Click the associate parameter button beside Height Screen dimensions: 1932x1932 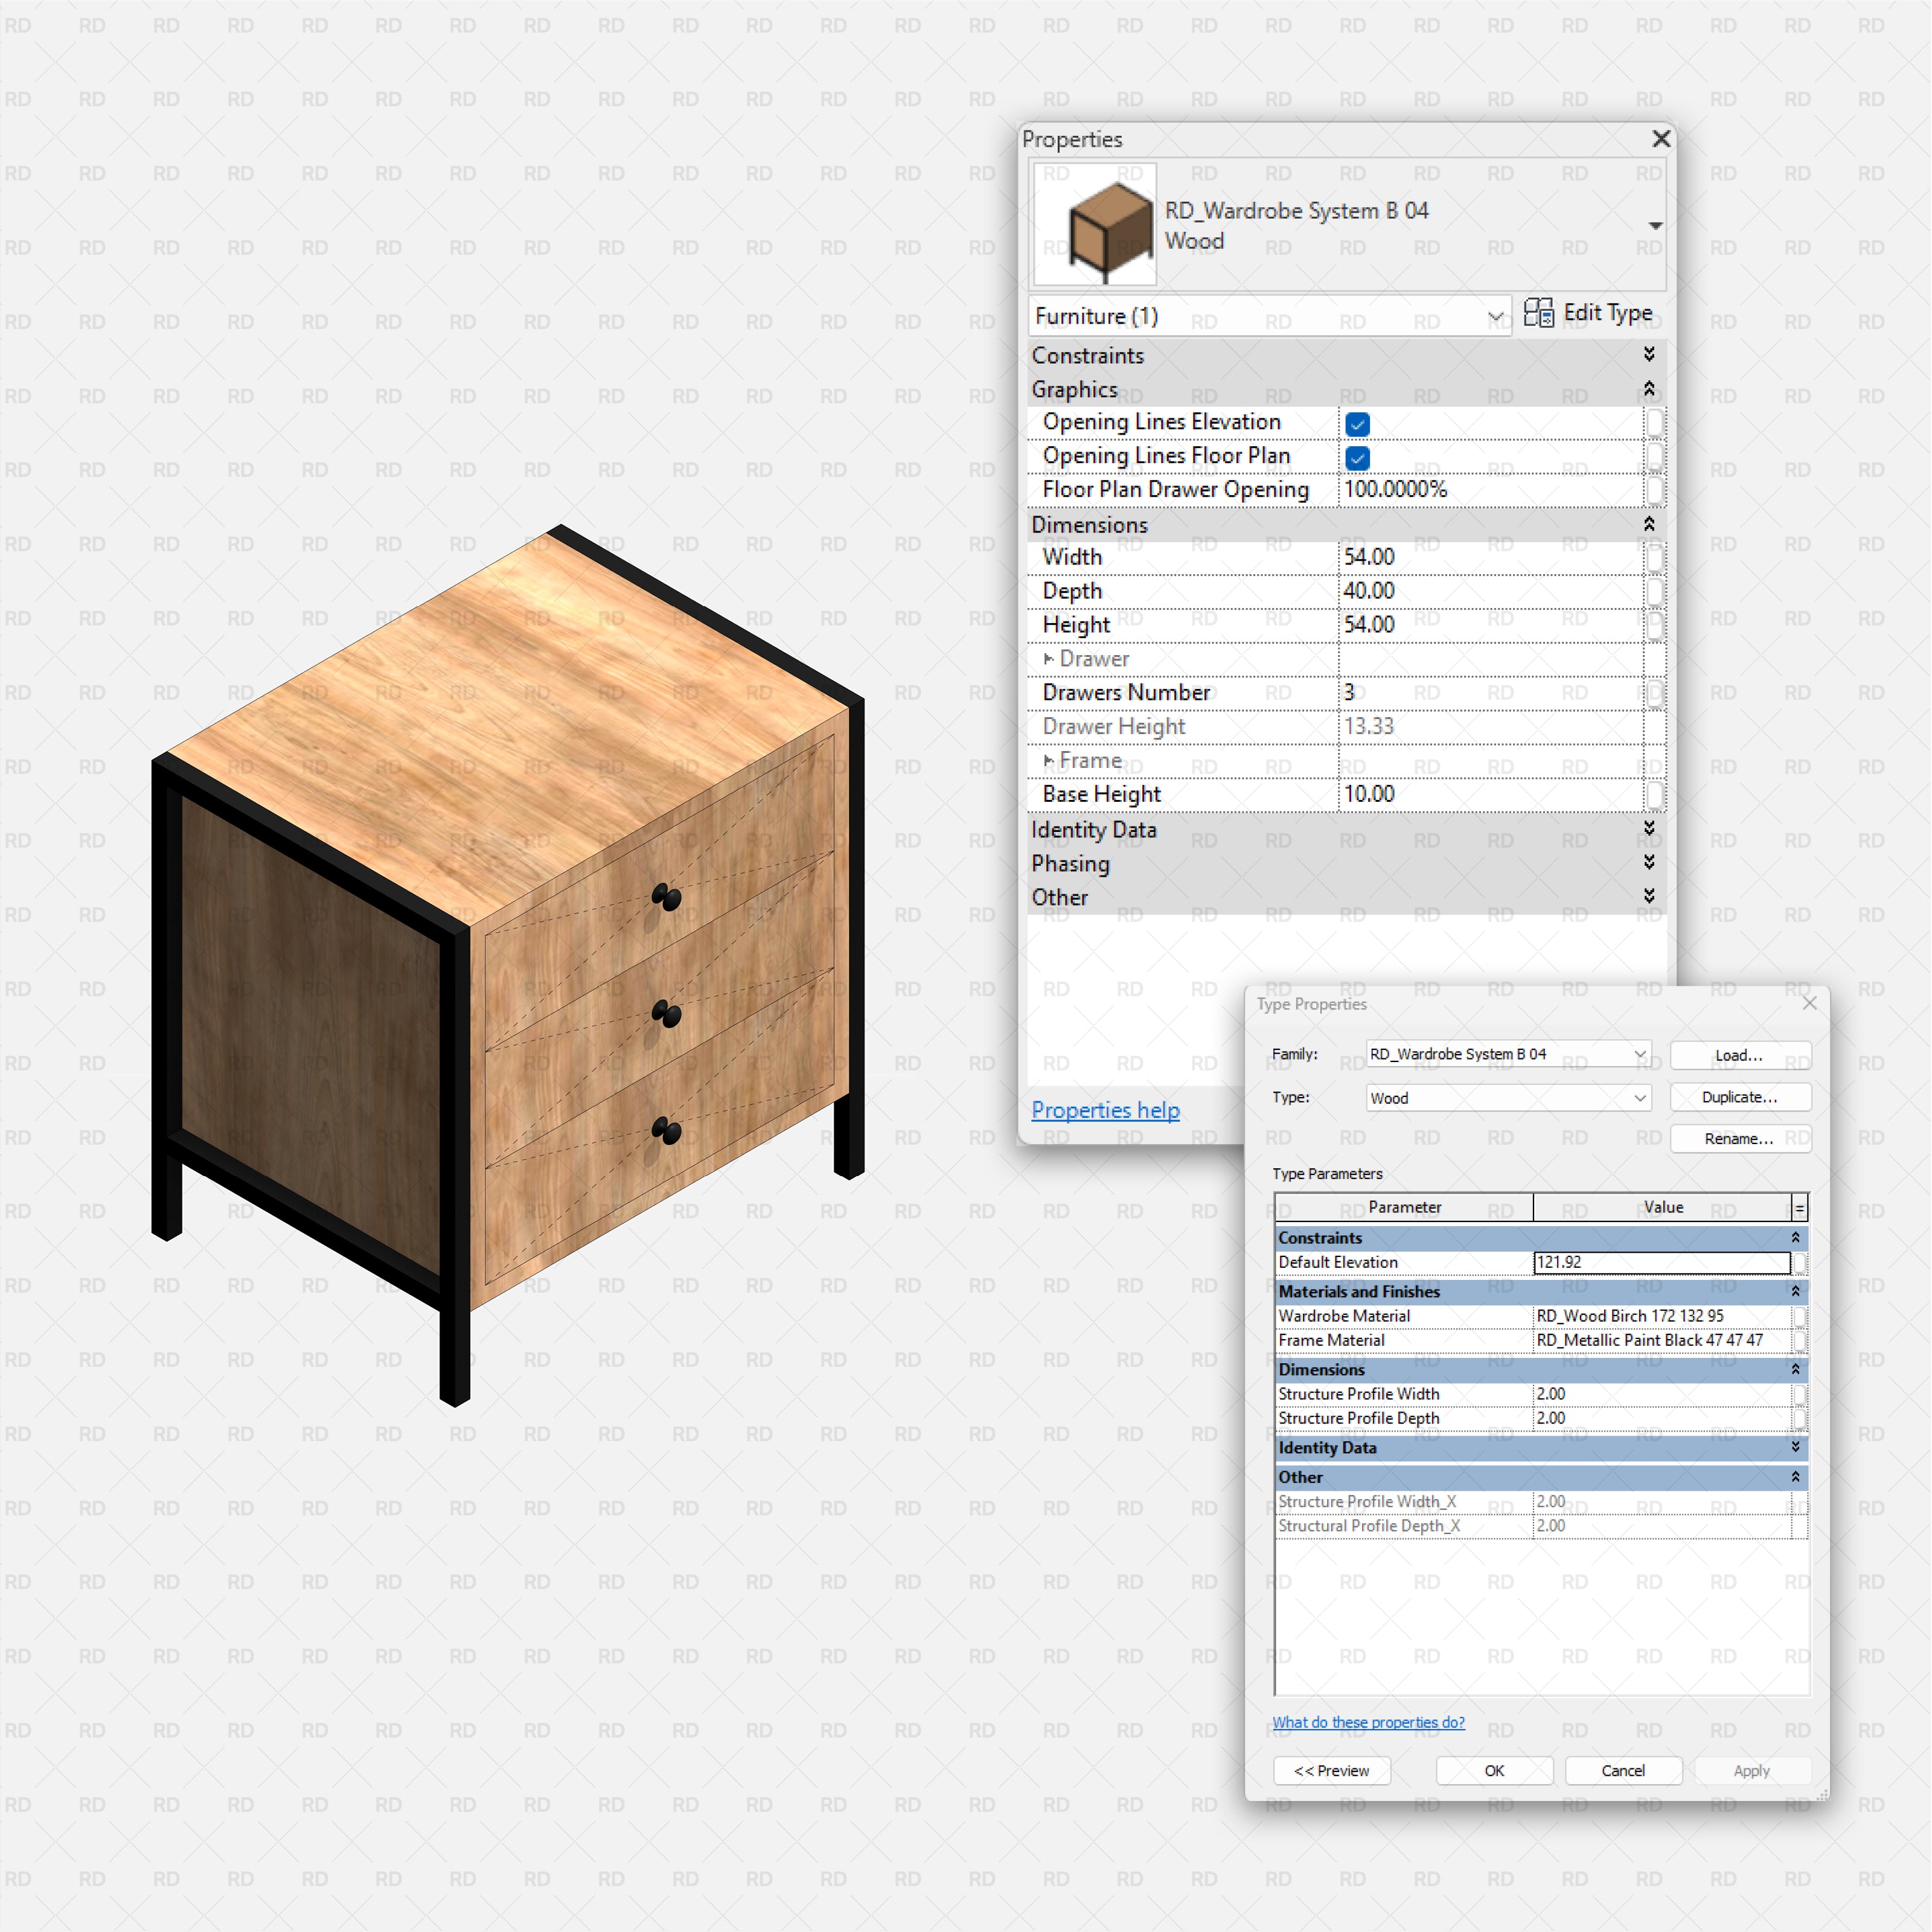pyautogui.click(x=1655, y=624)
